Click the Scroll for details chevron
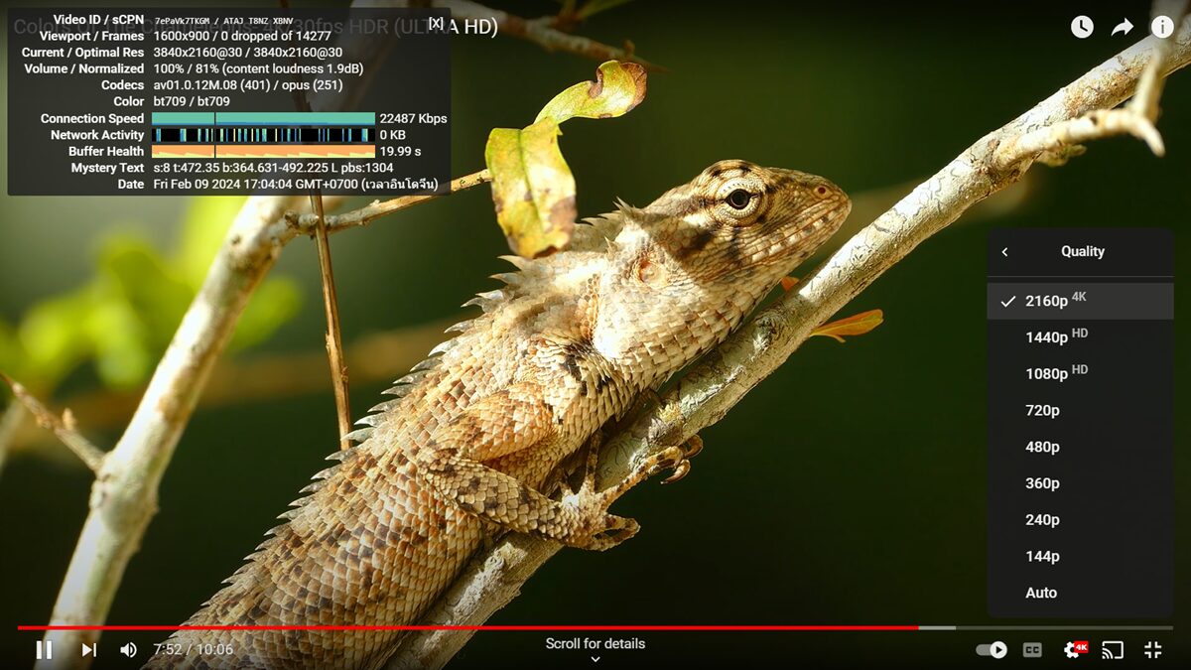 pos(595,658)
